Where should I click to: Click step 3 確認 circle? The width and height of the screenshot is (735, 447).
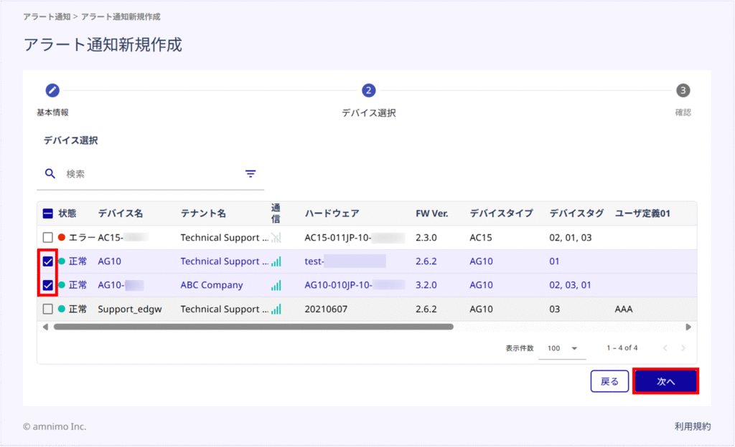[683, 90]
